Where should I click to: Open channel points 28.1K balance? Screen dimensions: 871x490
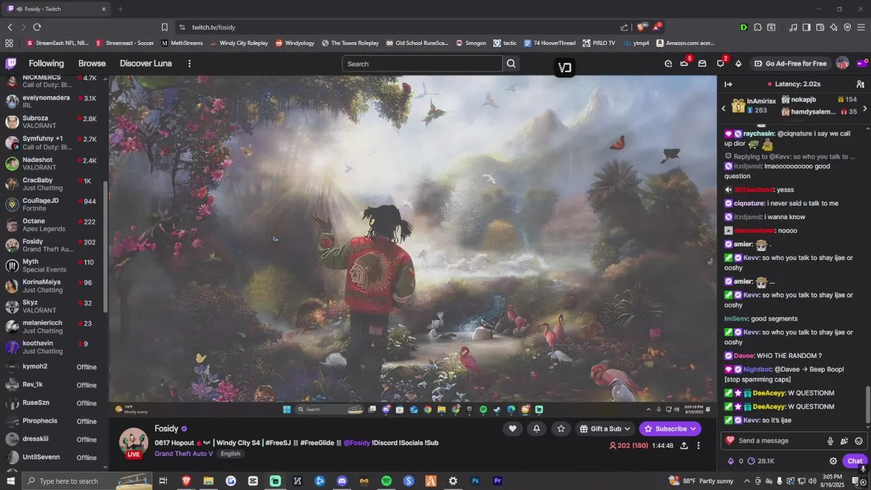point(761,461)
